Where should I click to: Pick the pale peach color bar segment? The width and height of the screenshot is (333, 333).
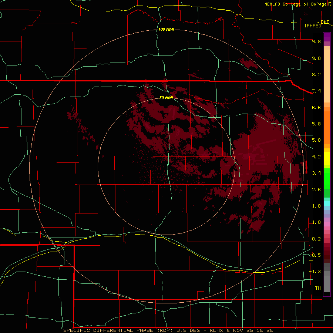tap(327, 76)
